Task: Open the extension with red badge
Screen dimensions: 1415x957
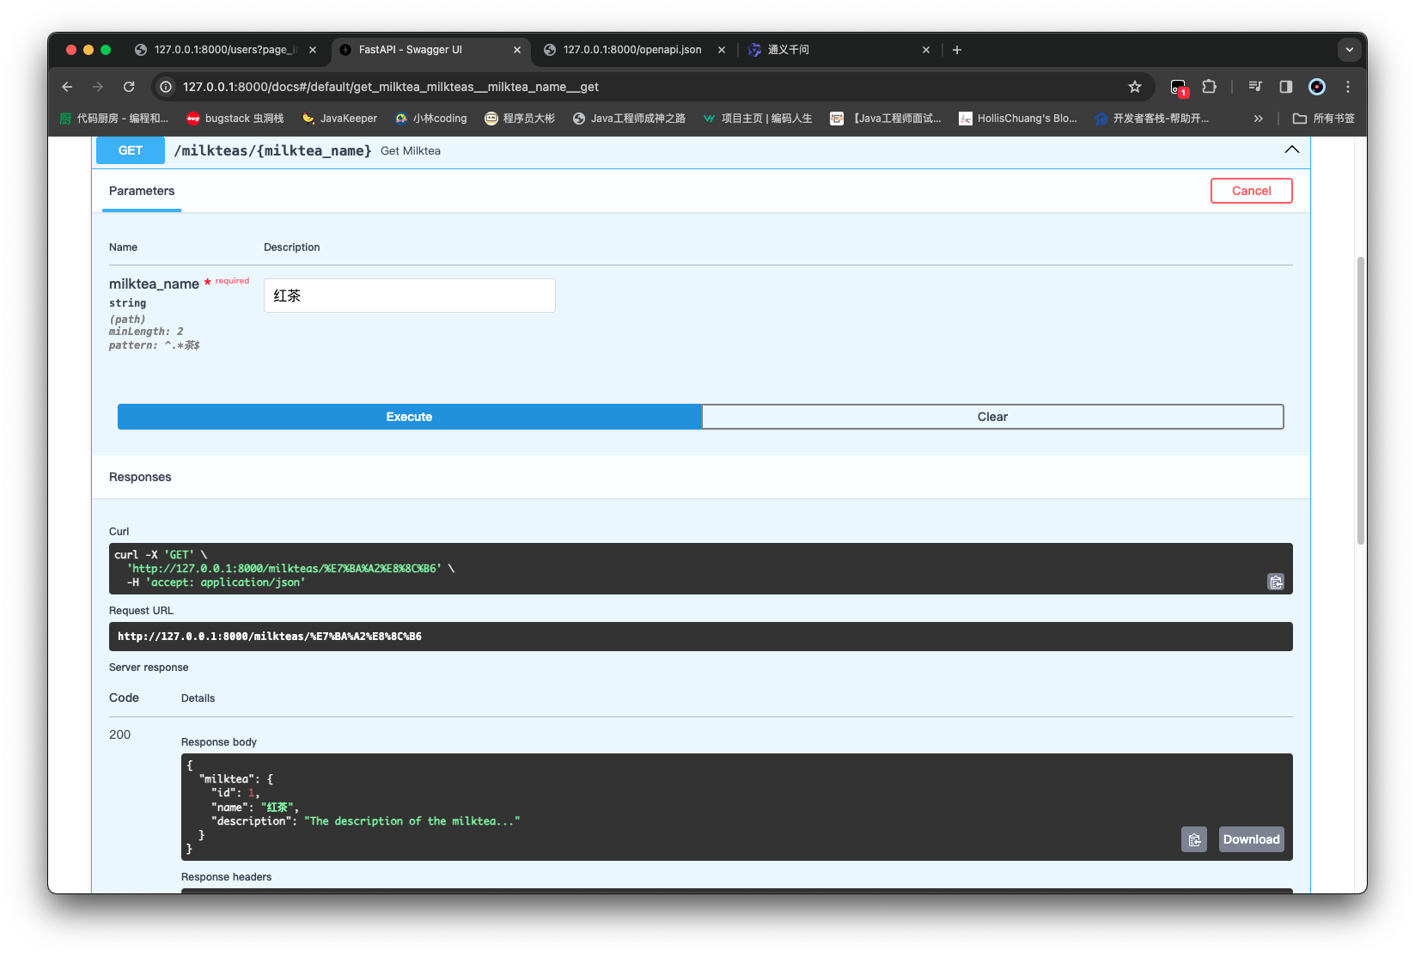Action: (x=1179, y=87)
